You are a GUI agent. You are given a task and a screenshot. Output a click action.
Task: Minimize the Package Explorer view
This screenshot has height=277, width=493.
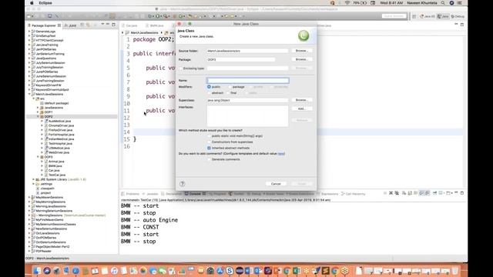pyautogui.click(x=108, y=25)
